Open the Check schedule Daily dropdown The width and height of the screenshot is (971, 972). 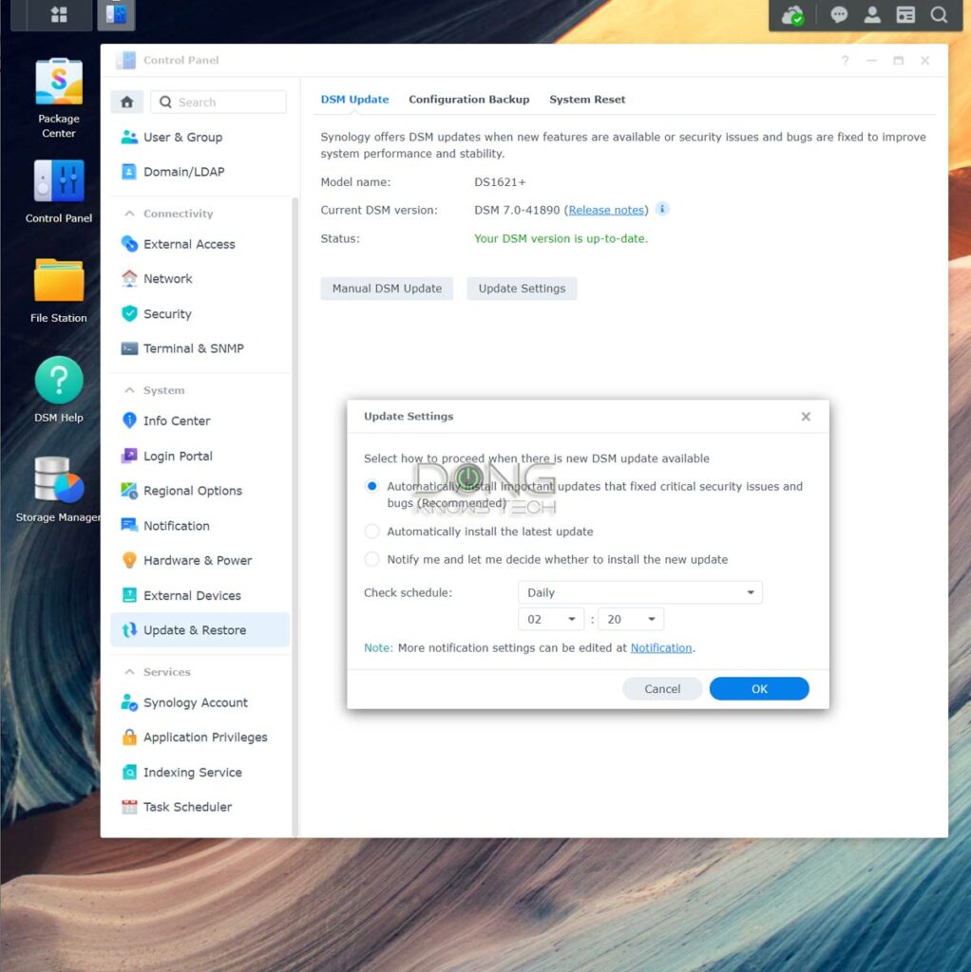point(639,592)
